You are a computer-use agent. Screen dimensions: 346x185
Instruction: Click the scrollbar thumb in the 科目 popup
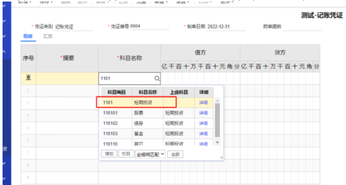point(217,120)
